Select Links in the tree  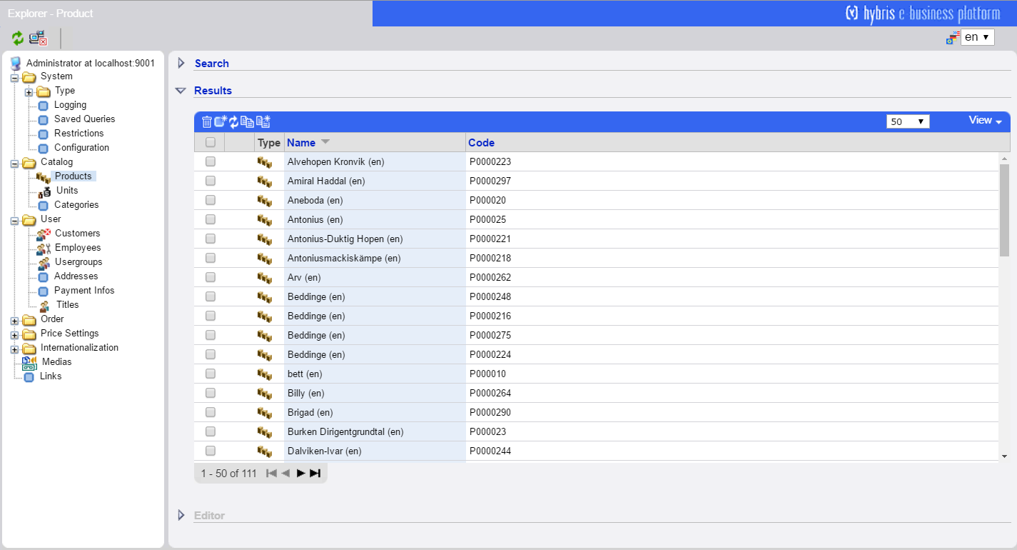click(x=51, y=376)
